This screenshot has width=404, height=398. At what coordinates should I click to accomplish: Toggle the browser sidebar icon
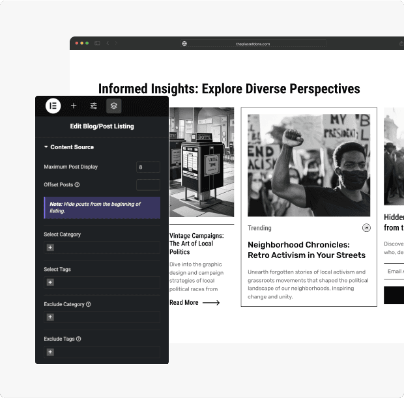[x=97, y=44]
